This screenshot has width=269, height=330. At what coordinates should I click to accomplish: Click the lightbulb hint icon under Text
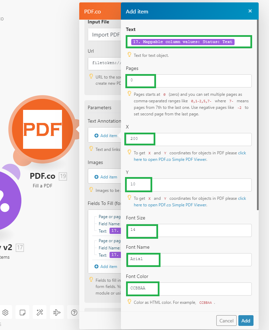coord(130,55)
